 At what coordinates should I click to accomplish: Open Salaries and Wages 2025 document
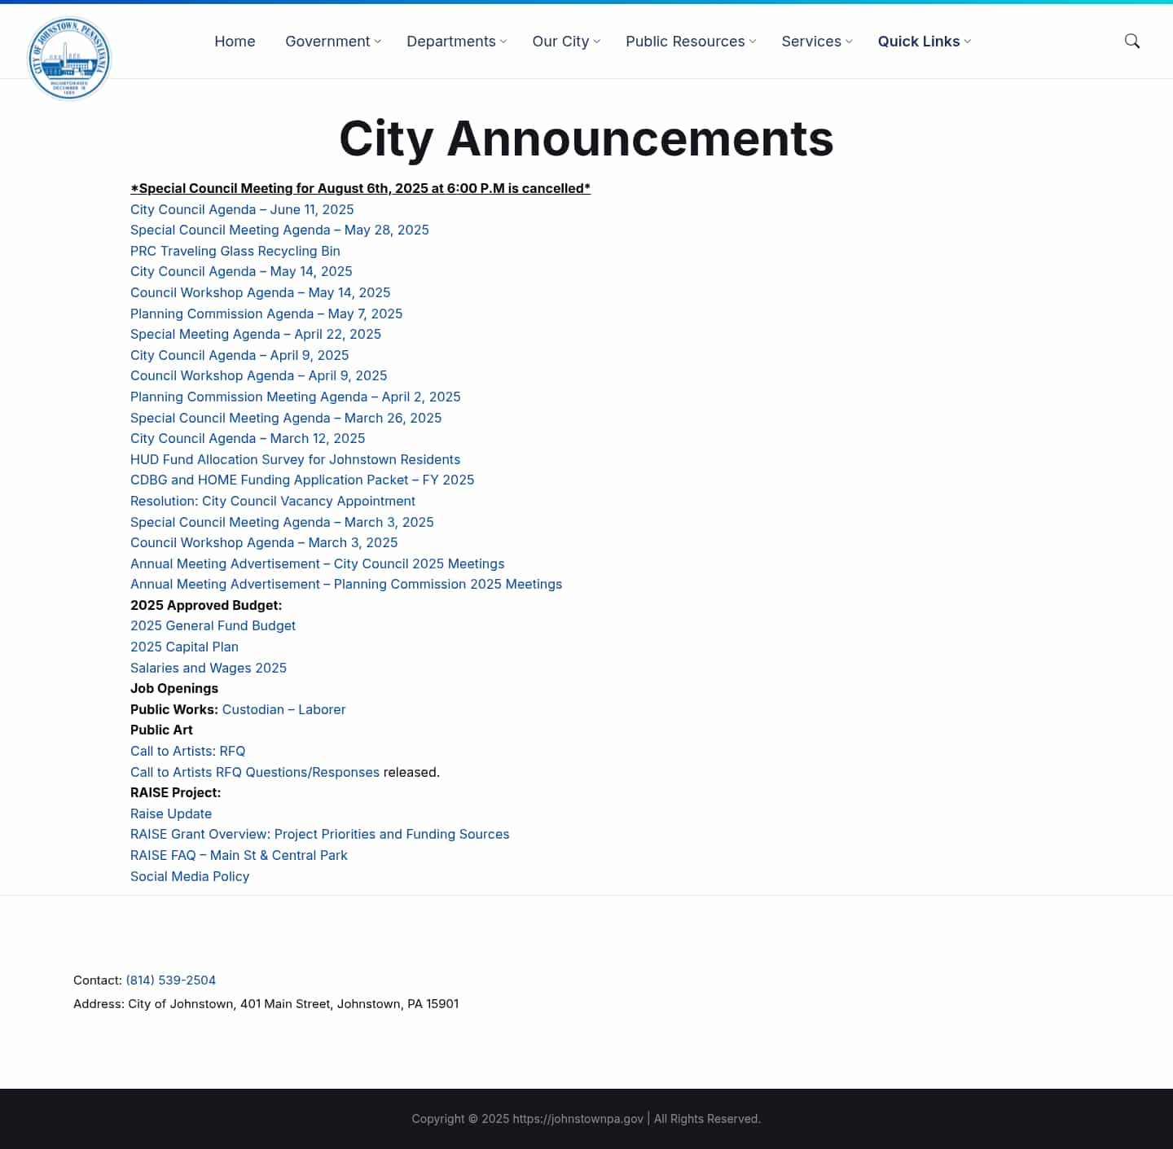(x=209, y=668)
